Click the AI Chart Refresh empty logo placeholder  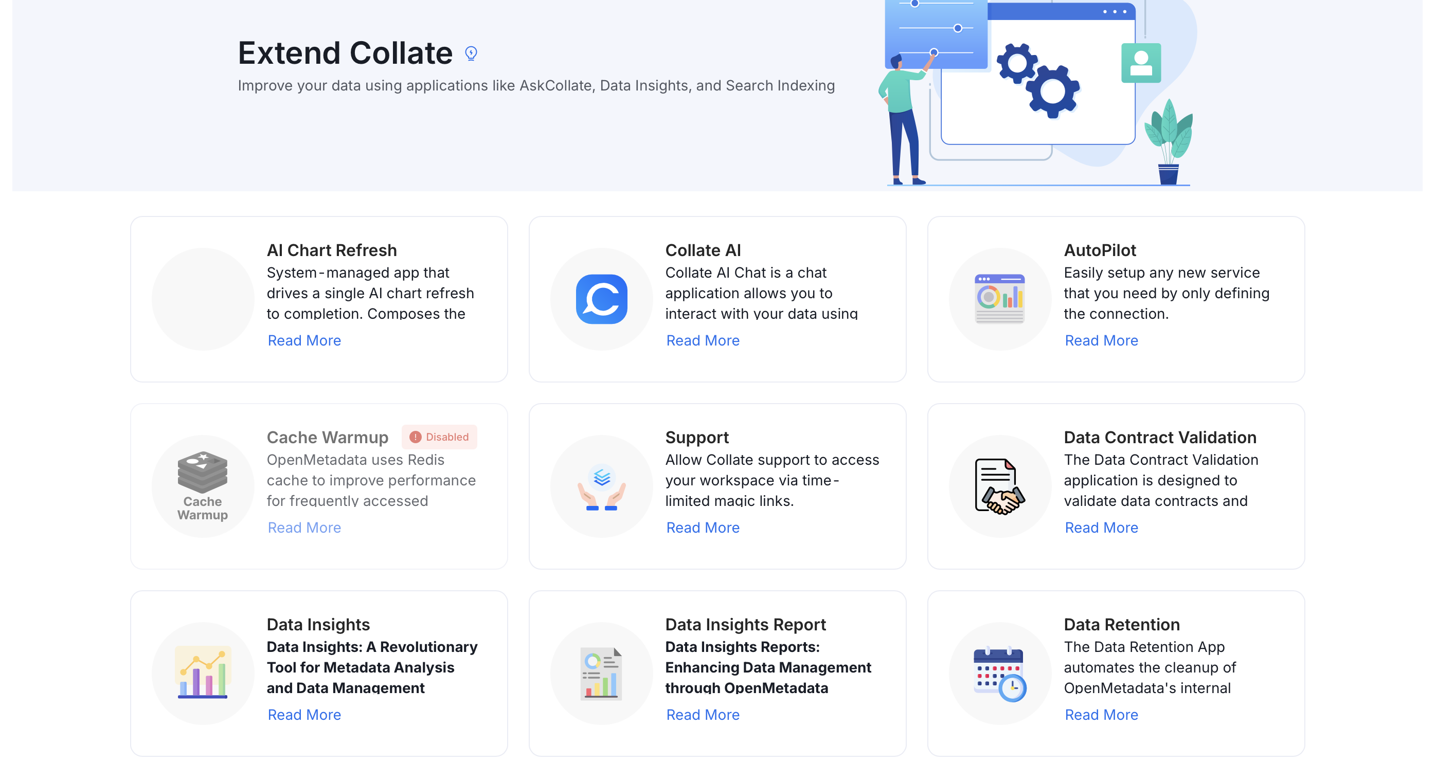[203, 299]
